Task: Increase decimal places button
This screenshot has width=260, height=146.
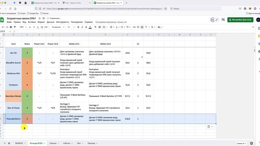Action: click(x=42, y=27)
